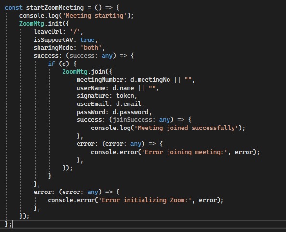This screenshot has width=286, height=232.
Task: Click ZoomMtg in the ZoomMtg.join line
Action: point(75,72)
